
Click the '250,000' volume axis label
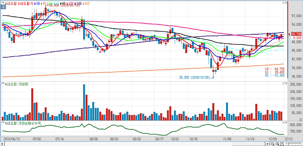point(296,84)
